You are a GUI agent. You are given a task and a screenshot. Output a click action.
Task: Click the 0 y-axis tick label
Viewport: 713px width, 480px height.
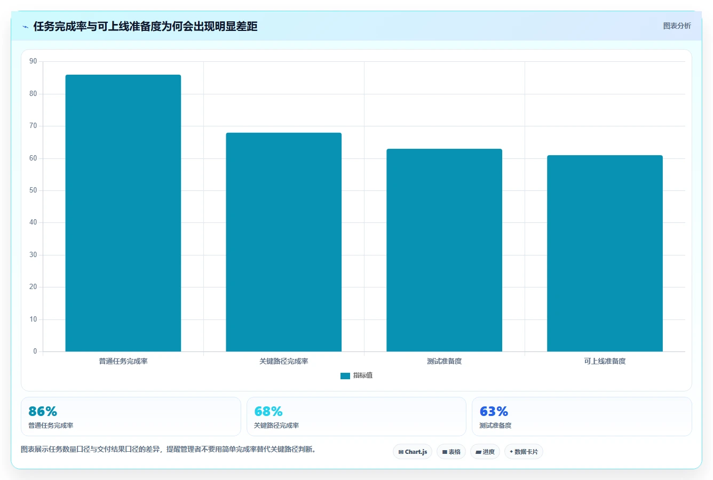pyautogui.click(x=35, y=351)
